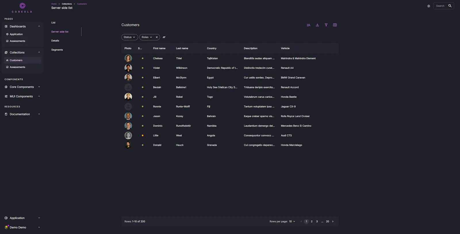Click the Demo Demo user avatar
The image size is (460, 234).
[x=6, y=227]
